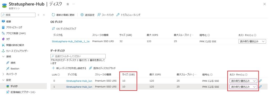Open 追加設定 gear settings
Screen dimensions: 269x95
87,15
